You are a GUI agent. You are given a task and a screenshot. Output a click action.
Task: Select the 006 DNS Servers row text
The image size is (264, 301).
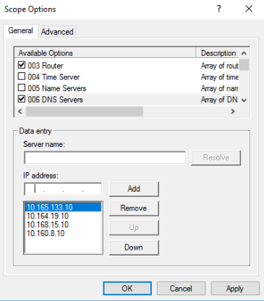click(x=55, y=100)
